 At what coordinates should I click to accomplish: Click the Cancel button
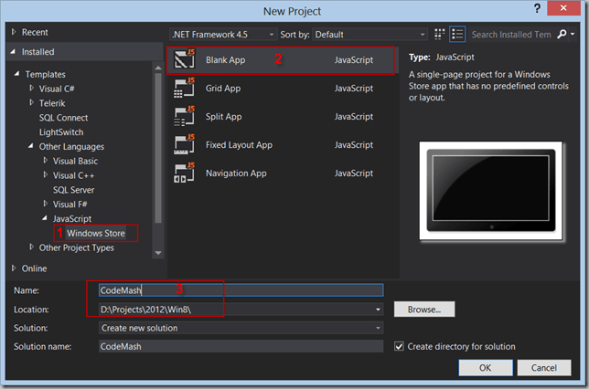[x=544, y=368]
